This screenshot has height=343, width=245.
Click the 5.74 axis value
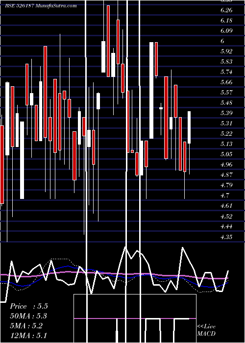[x=226, y=72]
